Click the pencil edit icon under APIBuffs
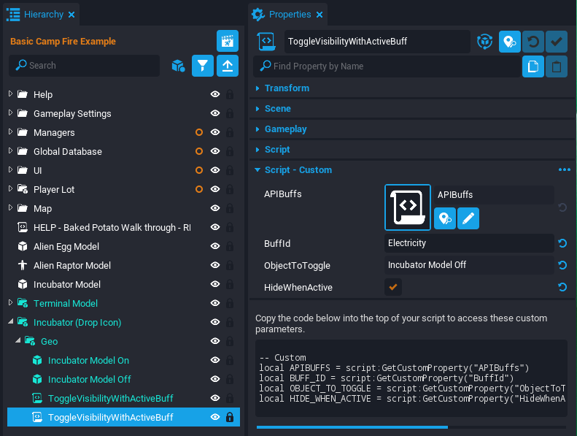Screen dimensions: 577x436 [468, 218]
